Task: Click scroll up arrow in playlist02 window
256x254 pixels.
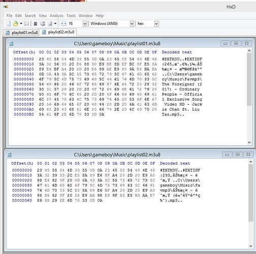Action: [251, 162]
